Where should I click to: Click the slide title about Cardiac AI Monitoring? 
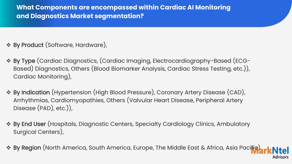tap(123, 11)
